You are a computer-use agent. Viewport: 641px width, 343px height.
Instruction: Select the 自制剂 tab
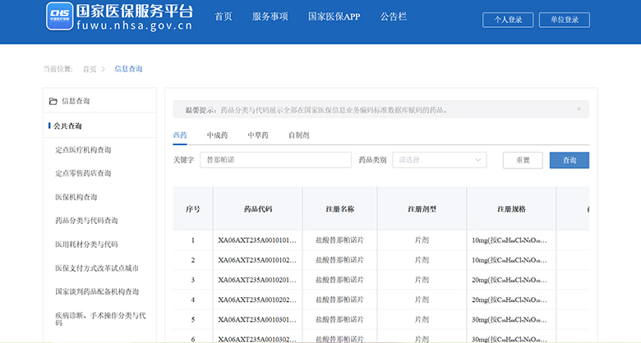point(298,135)
